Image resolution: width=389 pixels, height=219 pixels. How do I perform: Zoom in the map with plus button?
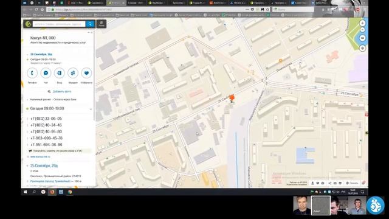362,23
